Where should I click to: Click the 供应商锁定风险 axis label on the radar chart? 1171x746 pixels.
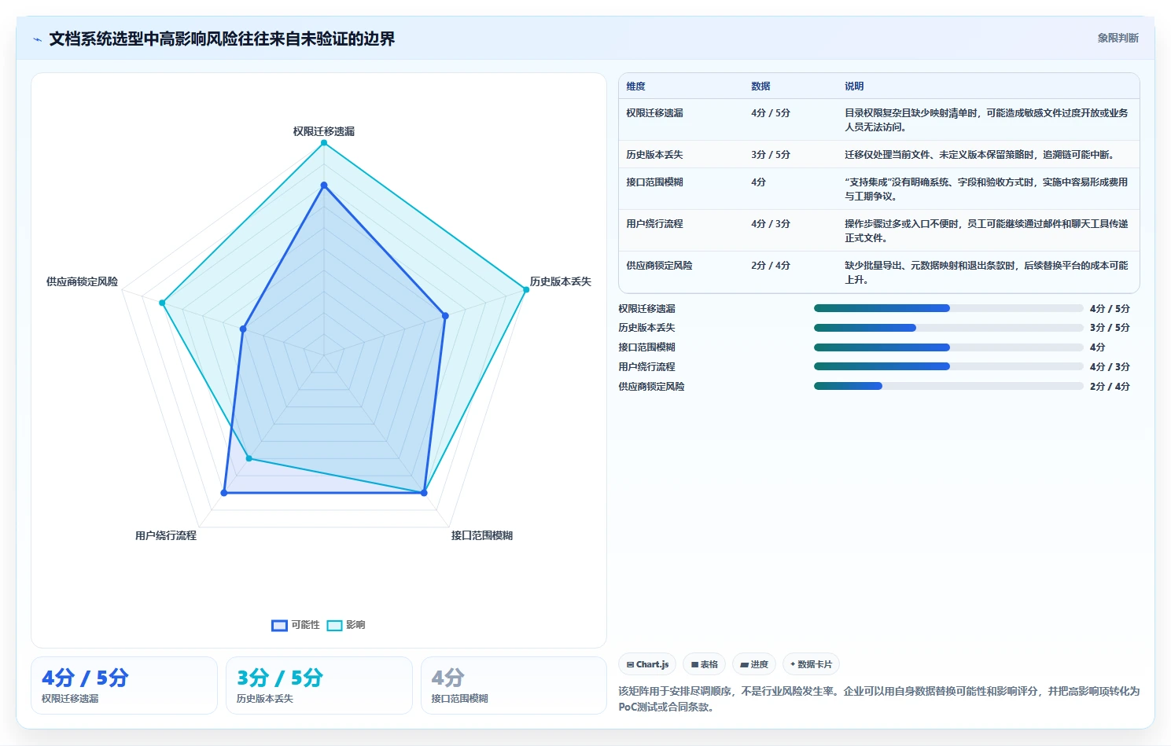(82, 281)
